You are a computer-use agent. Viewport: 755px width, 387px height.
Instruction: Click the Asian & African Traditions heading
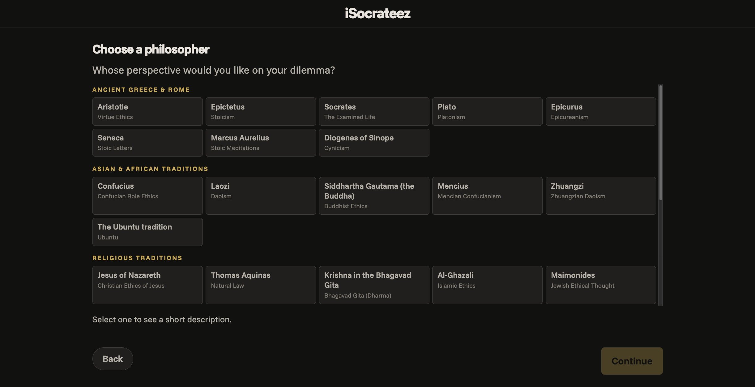pos(150,169)
